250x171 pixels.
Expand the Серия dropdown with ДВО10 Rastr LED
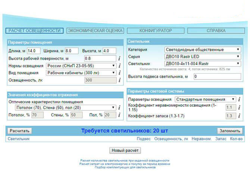pos(202,57)
